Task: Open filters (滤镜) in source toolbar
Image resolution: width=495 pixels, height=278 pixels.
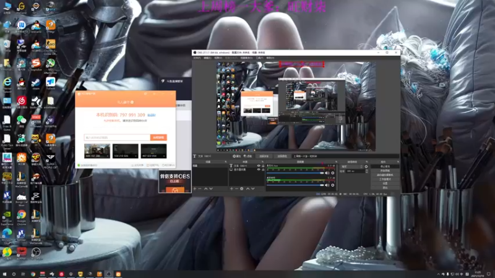Action: [x=248, y=156]
